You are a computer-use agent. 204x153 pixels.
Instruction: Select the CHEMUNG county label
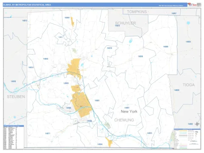point(124,120)
